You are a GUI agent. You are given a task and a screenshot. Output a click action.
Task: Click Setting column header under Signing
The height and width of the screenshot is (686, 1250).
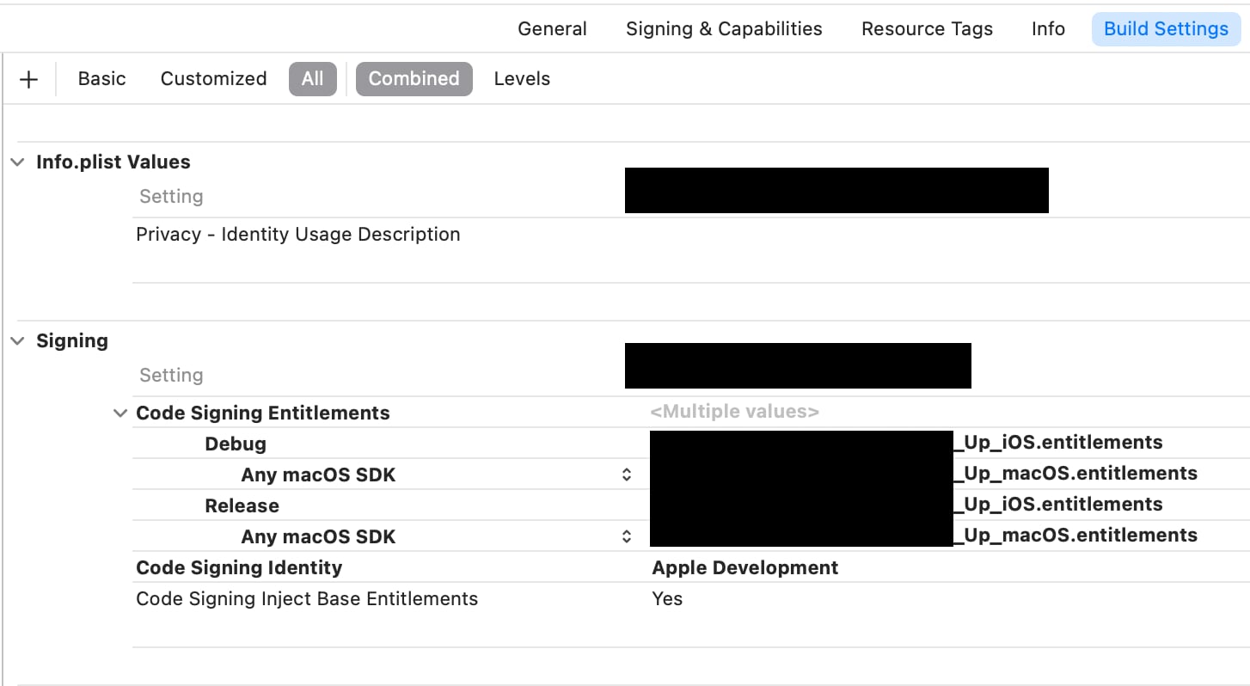(171, 376)
